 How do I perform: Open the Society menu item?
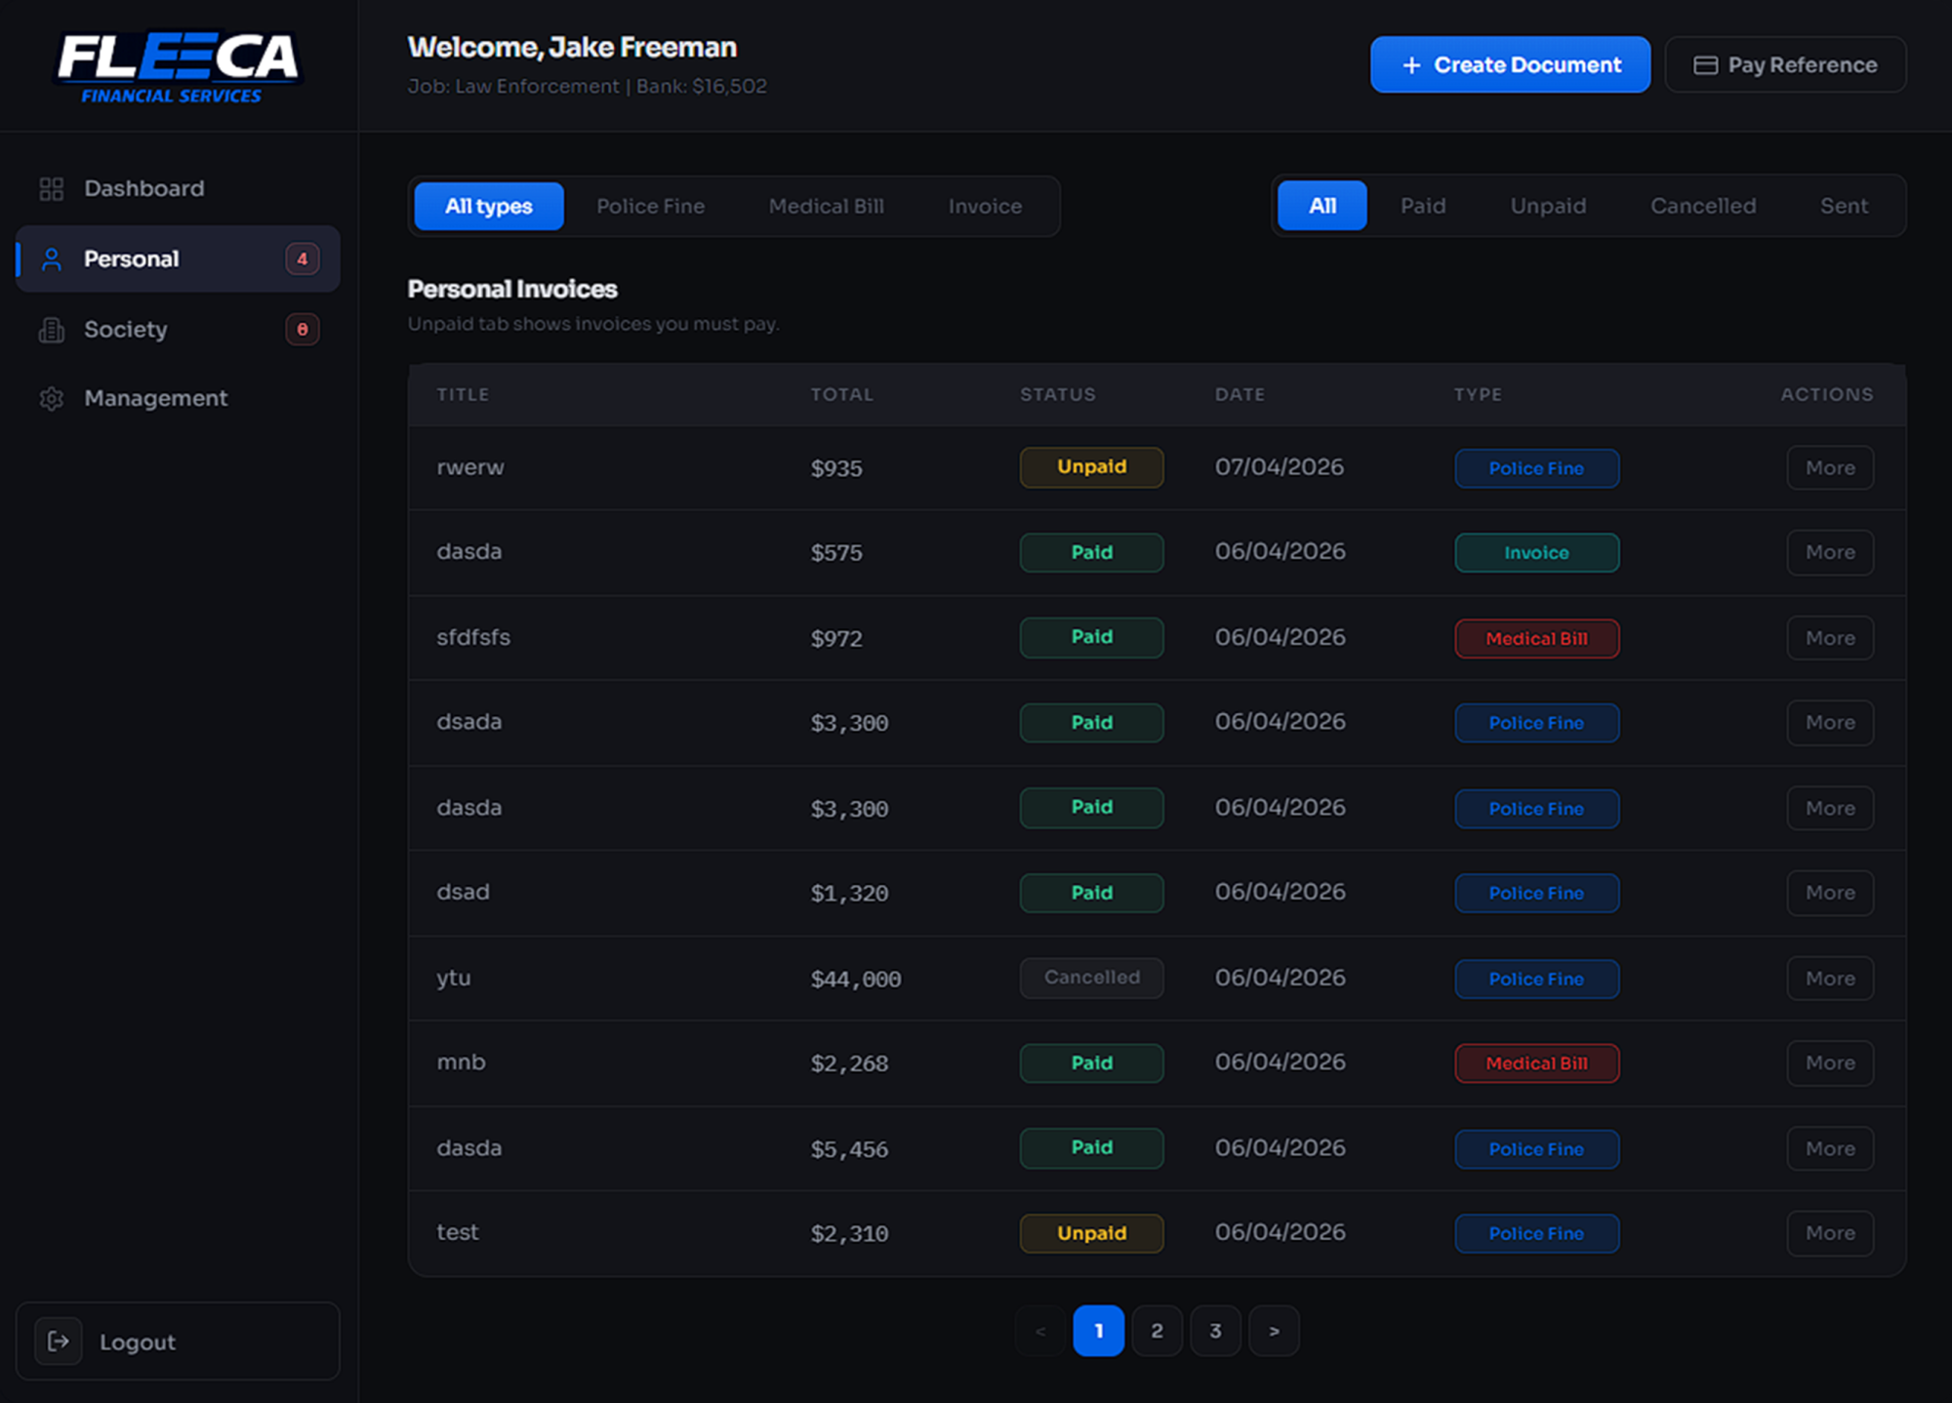click(178, 330)
